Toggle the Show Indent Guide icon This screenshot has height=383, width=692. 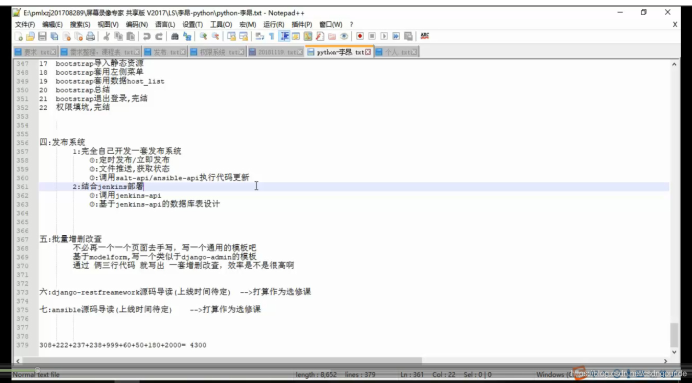[285, 36]
